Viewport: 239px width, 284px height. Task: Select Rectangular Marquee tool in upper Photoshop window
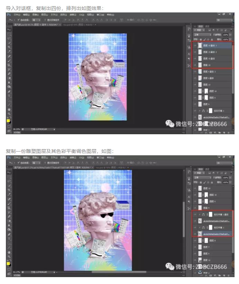(x=9, y=34)
